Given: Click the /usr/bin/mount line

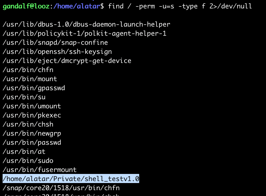Looking at the screenshot, I should click(x=30, y=79).
